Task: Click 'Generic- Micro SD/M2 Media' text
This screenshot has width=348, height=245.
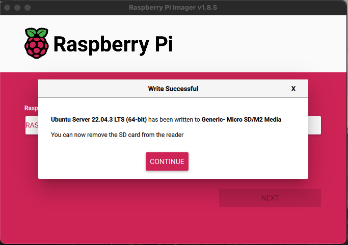Action: [241, 119]
